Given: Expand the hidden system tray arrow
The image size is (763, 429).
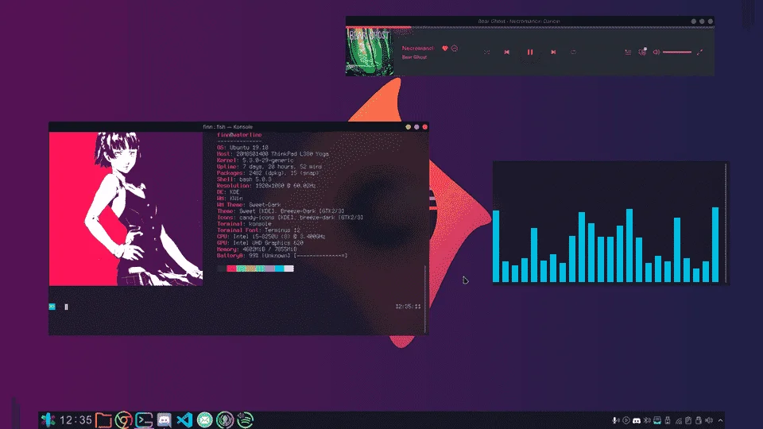Looking at the screenshot, I should 720,420.
